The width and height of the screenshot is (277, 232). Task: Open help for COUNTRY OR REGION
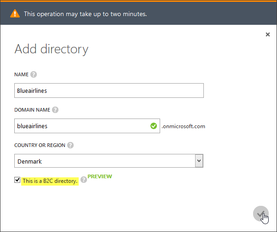click(x=70, y=145)
